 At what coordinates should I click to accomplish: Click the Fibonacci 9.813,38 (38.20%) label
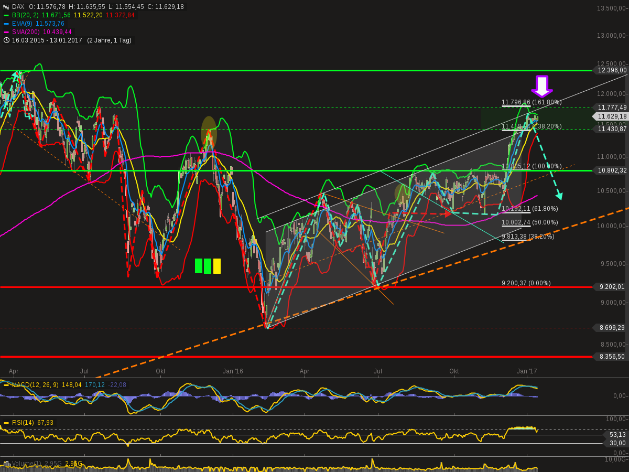(x=528, y=237)
